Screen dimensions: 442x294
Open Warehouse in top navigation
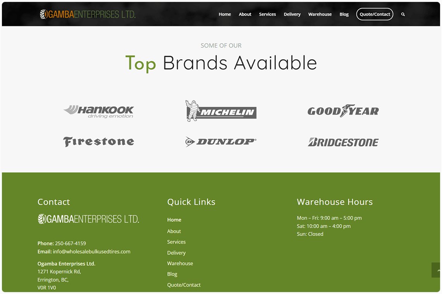pyautogui.click(x=320, y=14)
